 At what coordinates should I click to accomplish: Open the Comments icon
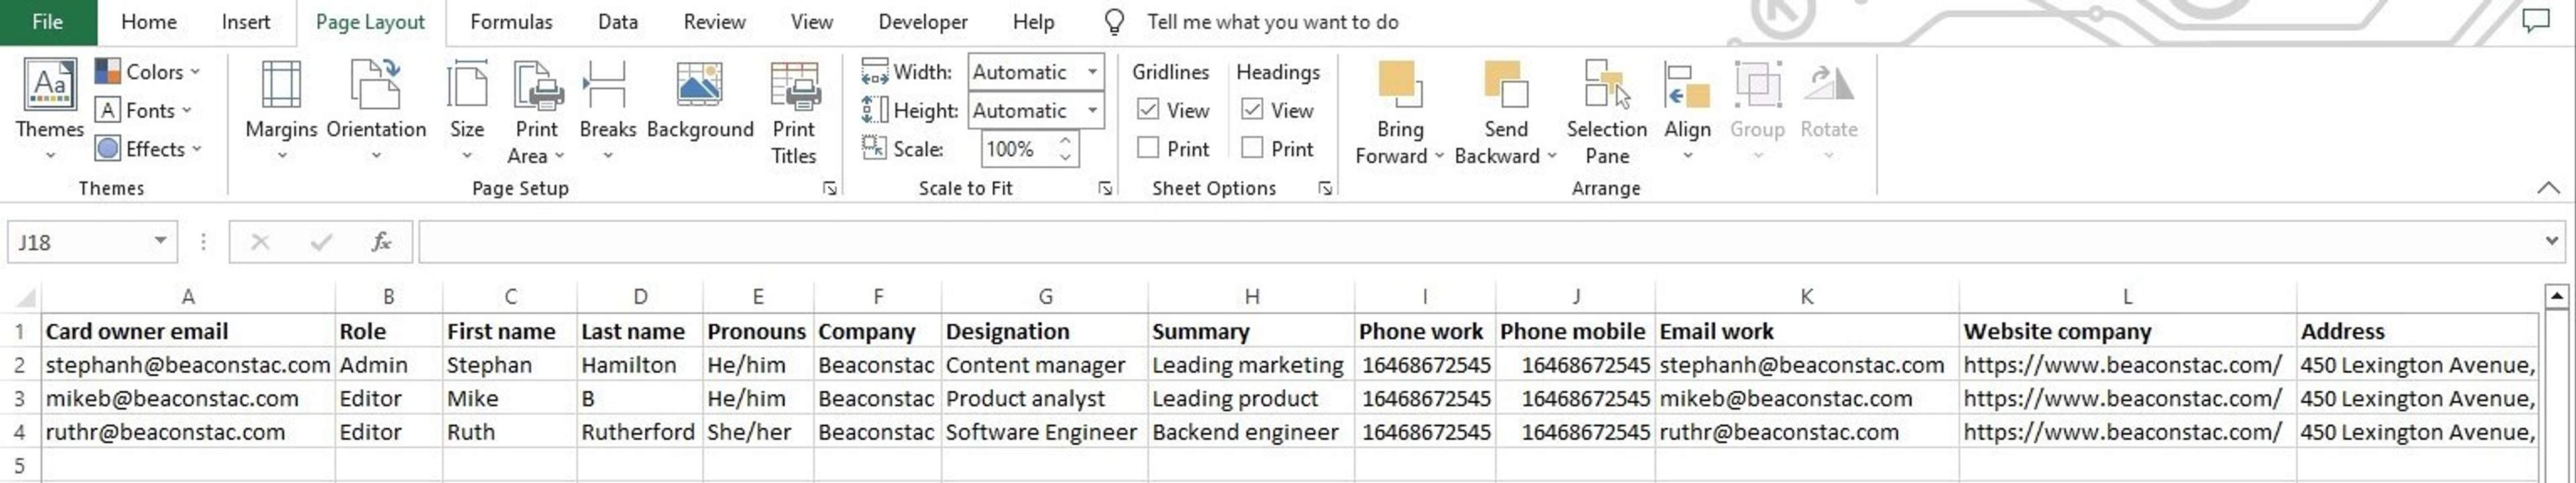(x=2536, y=20)
